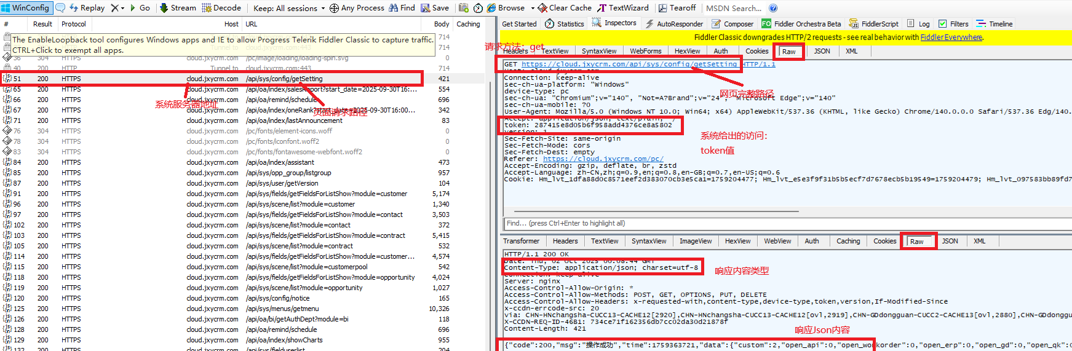The height and width of the screenshot is (351, 1072).
Task: Toggle the Decode option
Action: [x=221, y=8]
